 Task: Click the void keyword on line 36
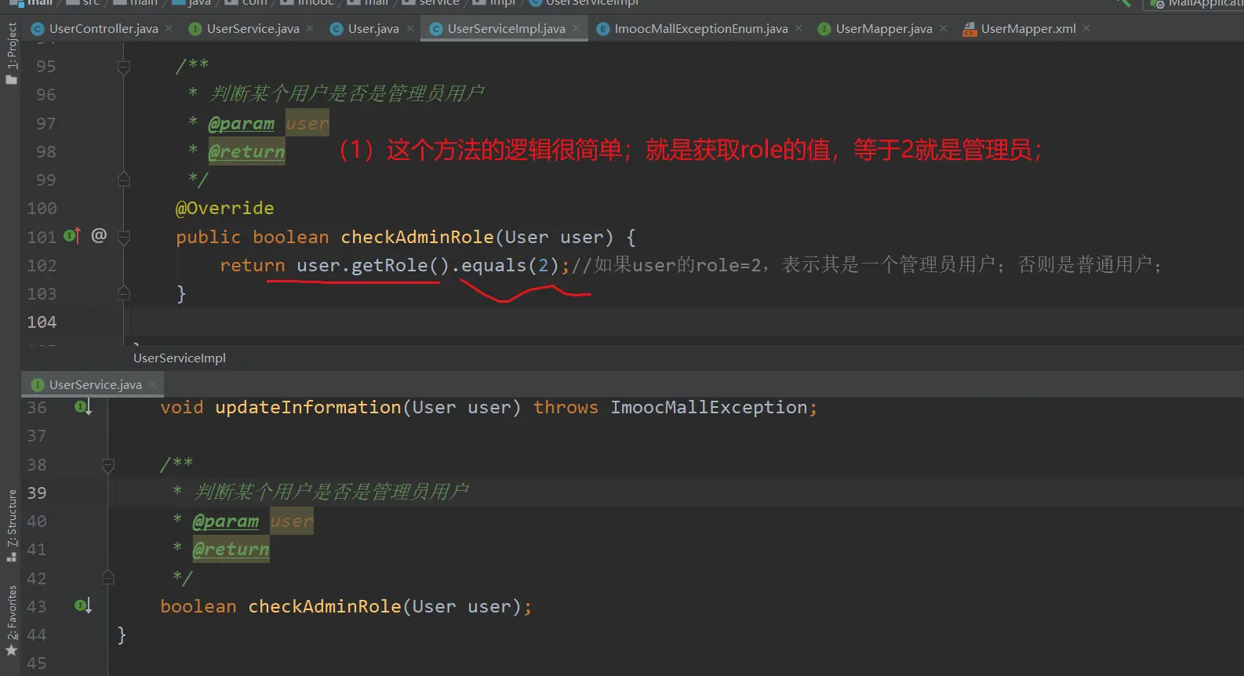(x=182, y=408)
